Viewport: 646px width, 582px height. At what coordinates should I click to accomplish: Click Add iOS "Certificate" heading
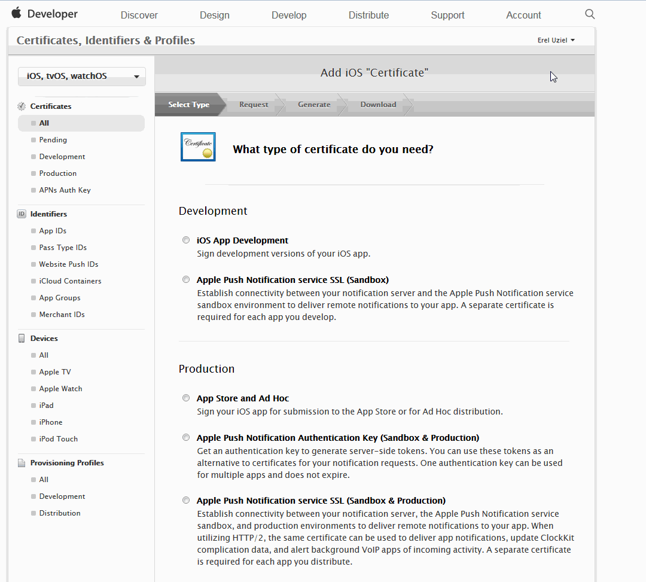(374, 73)
